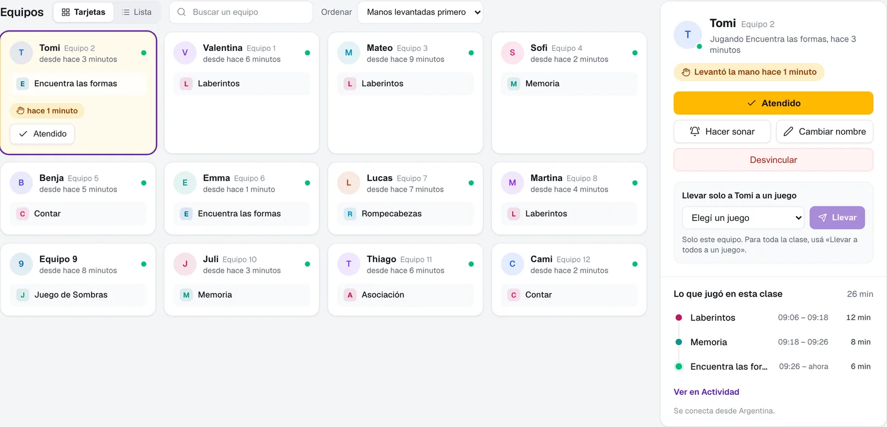Open the Ordenar sort dropdown
Viewport: 887px width, 427px height.
tap(420, 12)
